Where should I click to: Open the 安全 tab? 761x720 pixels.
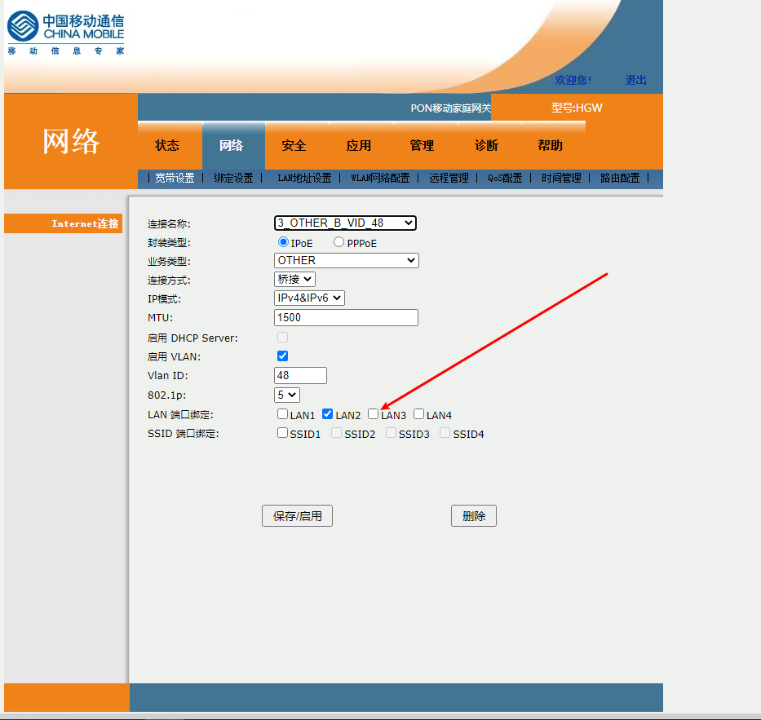[294, 145]
